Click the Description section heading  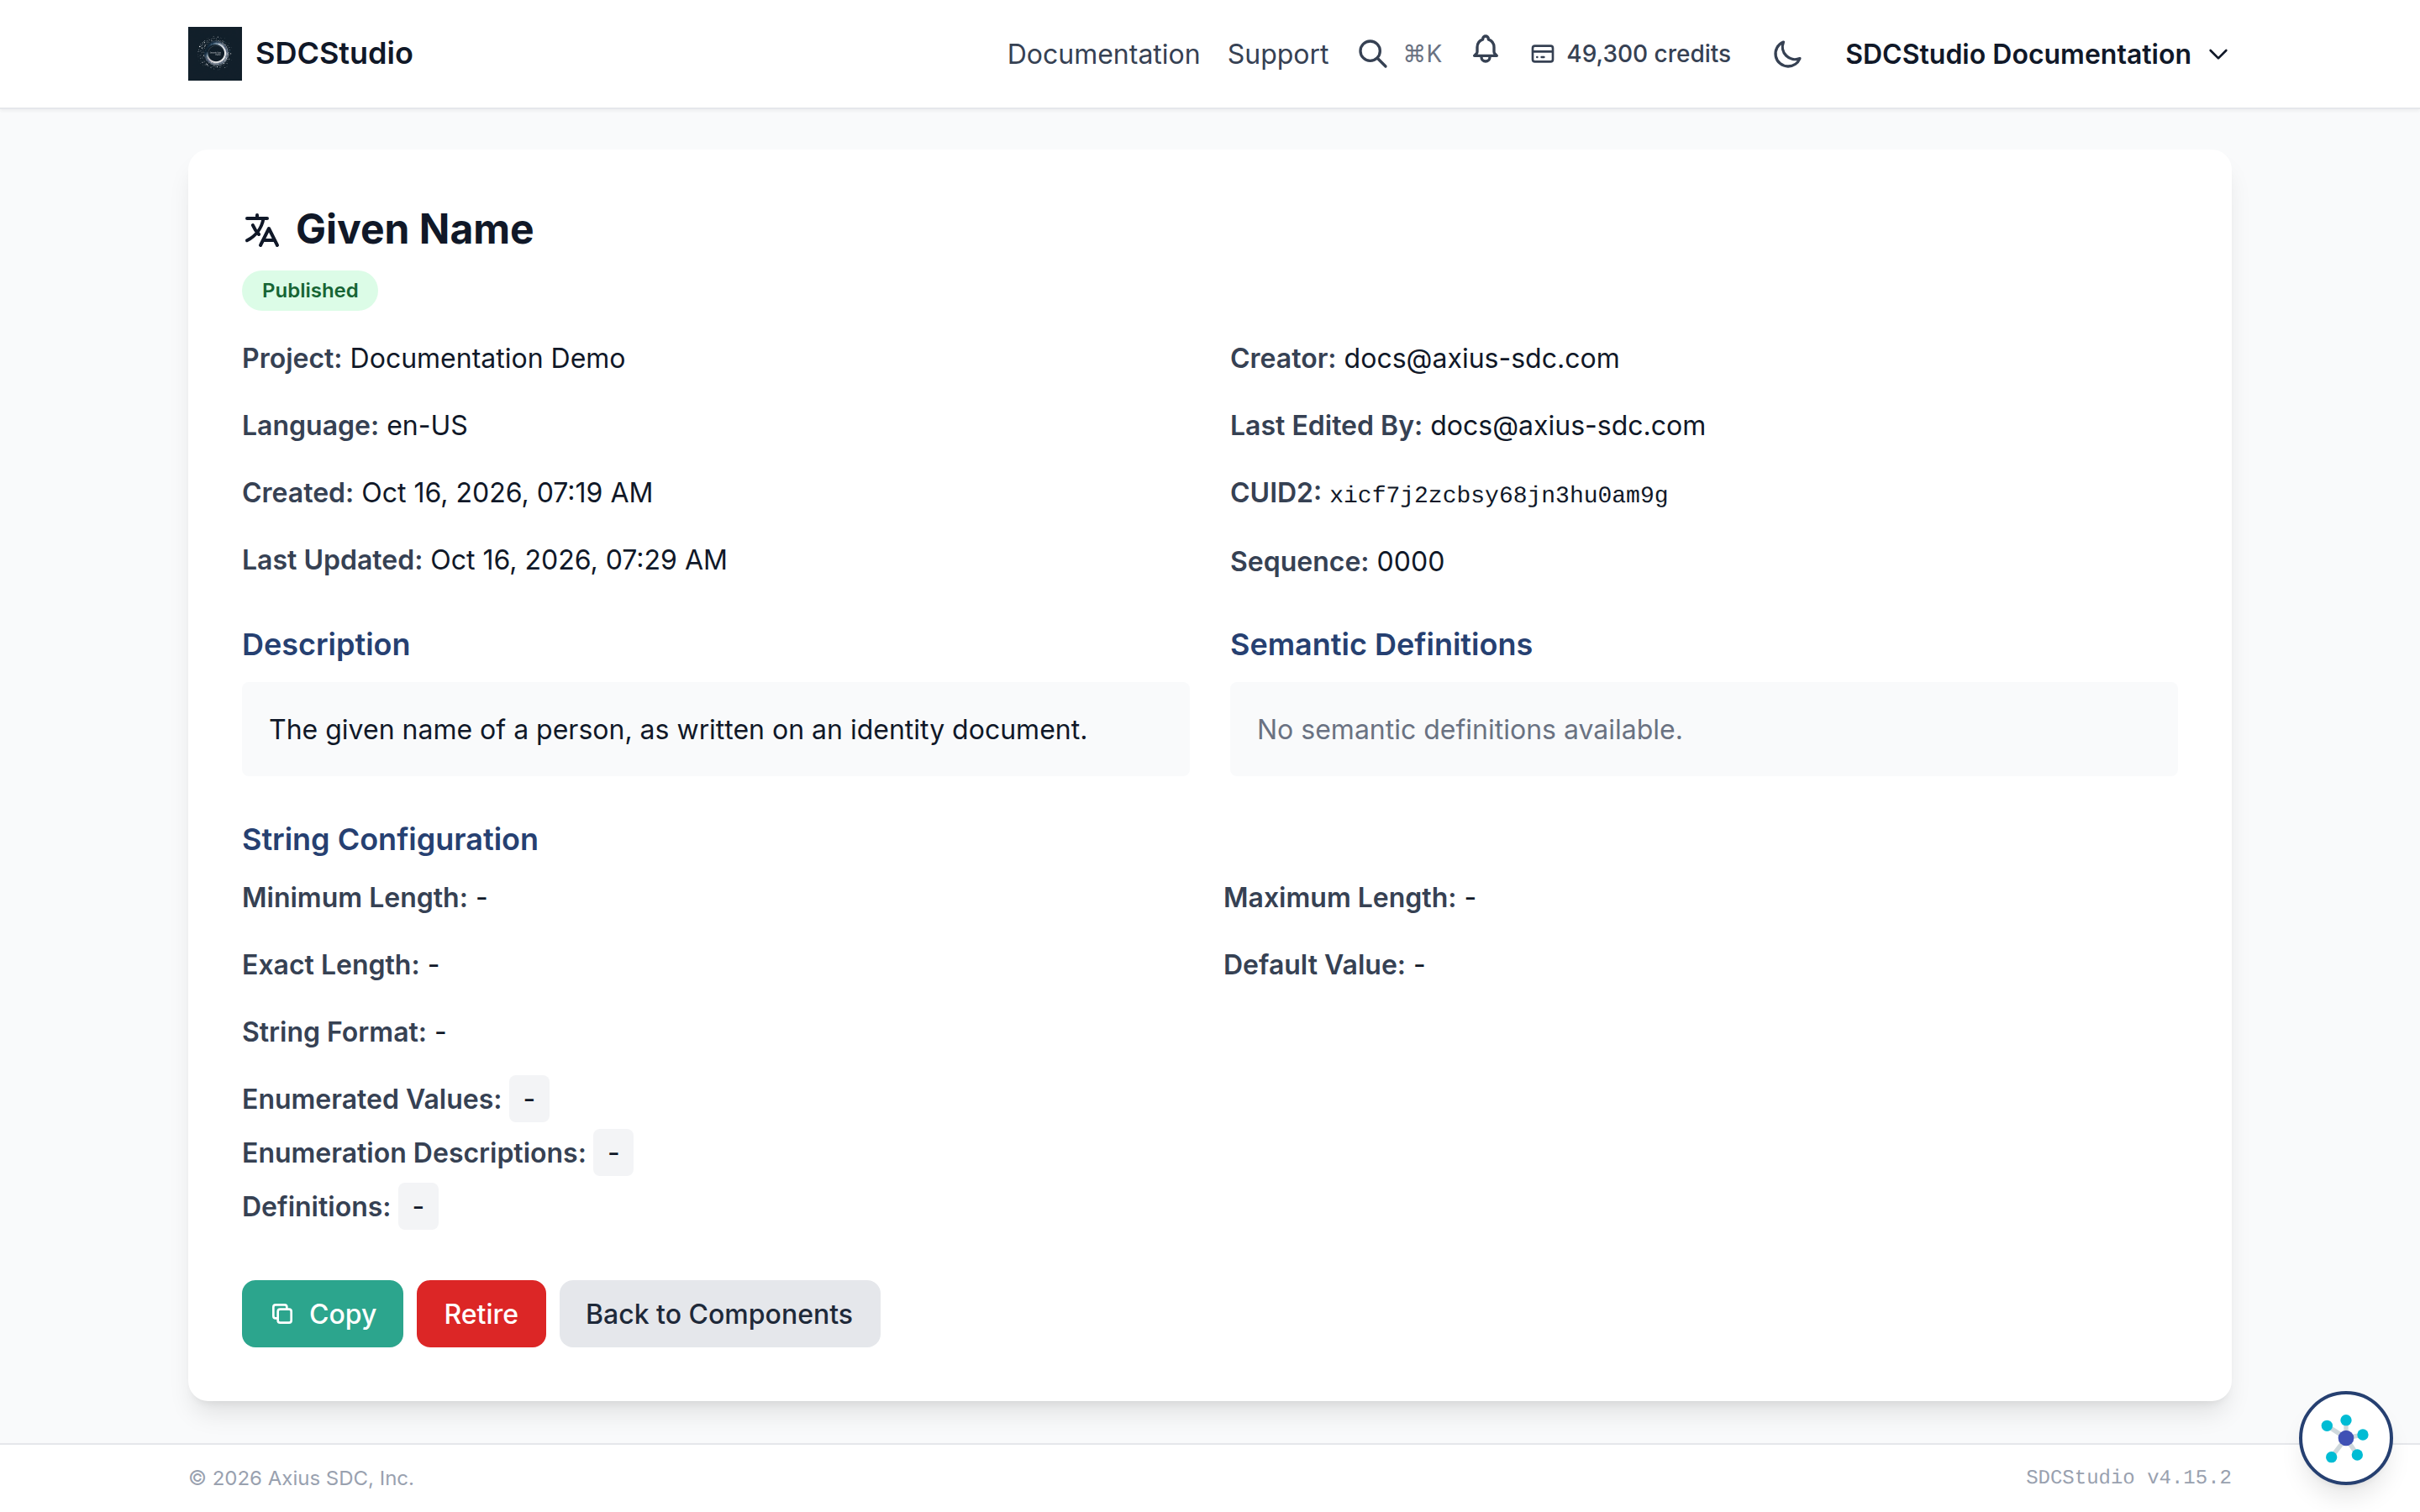pos(326,644)
